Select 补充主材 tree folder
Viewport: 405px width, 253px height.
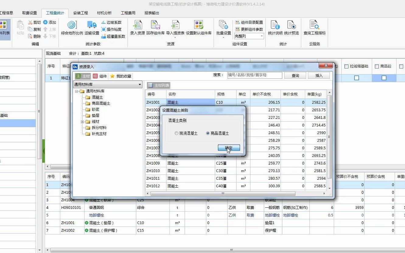(x=96, y=134)
